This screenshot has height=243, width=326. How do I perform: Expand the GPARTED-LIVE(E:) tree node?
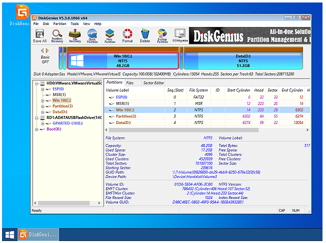(x=43, y=123)
